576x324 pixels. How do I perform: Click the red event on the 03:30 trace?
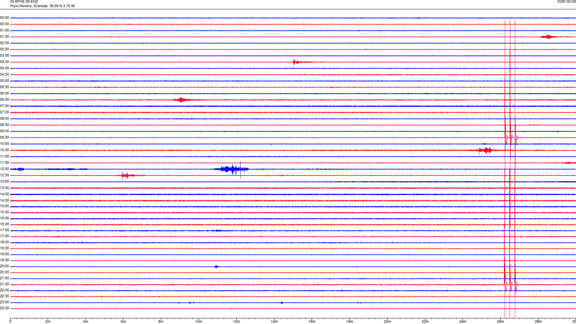coord(303,62)
